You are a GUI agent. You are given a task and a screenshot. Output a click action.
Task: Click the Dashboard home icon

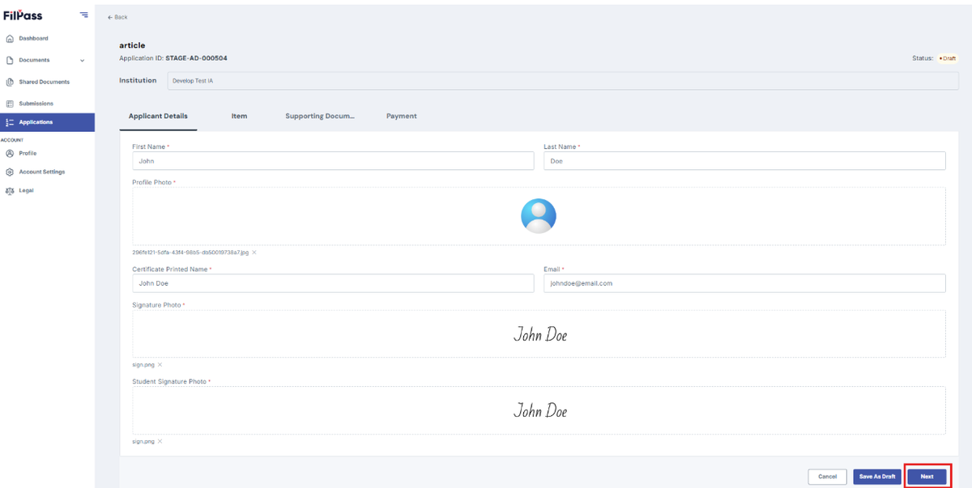pyautogui.click(x=10, y=38)
